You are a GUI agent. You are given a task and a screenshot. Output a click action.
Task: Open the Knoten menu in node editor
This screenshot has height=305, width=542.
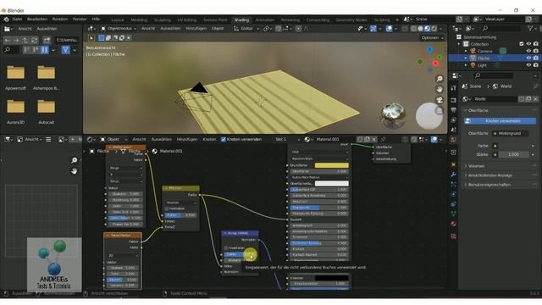click(209, 139)
